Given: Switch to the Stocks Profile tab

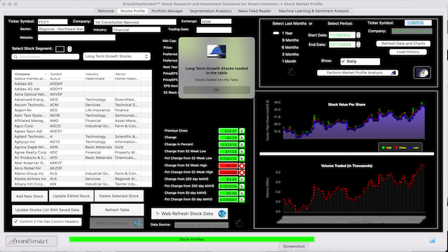Looking at the screenshot, I should (x=132, y=11).
